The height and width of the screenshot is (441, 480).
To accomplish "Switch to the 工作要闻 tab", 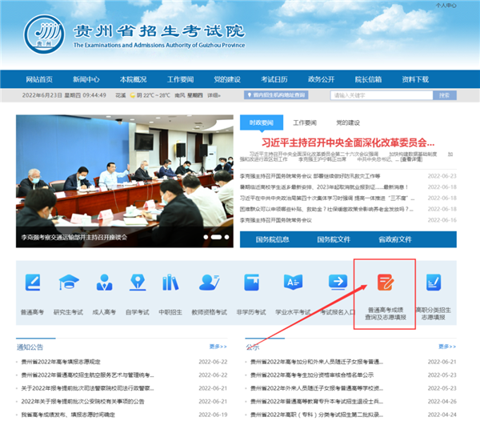I will click(x=304, y=122).
